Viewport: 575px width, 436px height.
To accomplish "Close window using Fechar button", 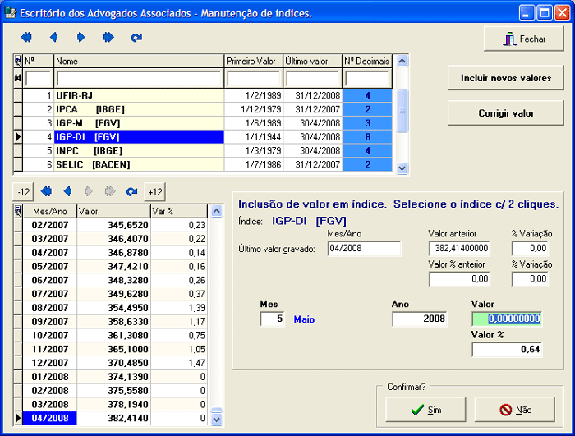I will [524, 39].
